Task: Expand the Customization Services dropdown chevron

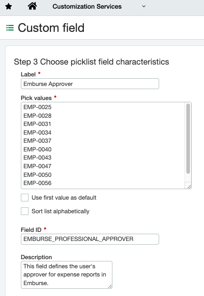Action: (x=144, y=6)
